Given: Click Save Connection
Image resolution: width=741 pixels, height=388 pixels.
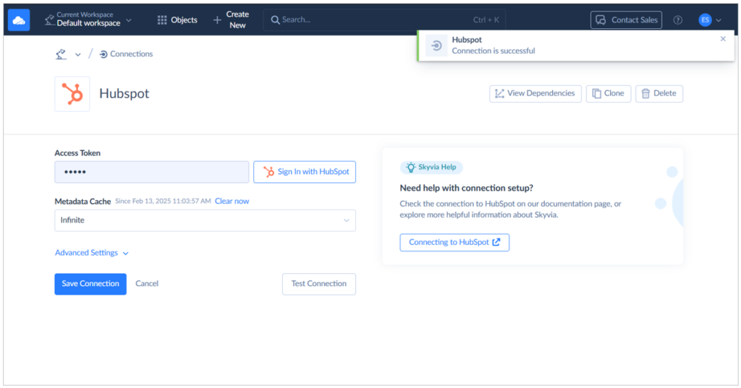Looking at the screenshot, I should (x=90, y=284).
